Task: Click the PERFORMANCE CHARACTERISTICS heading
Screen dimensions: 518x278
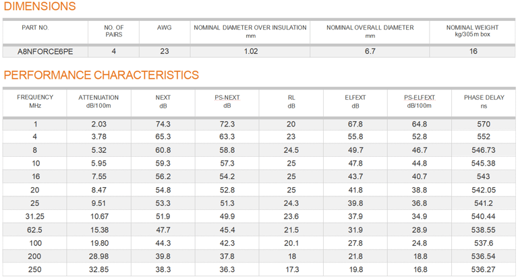Action: point(101,75)
